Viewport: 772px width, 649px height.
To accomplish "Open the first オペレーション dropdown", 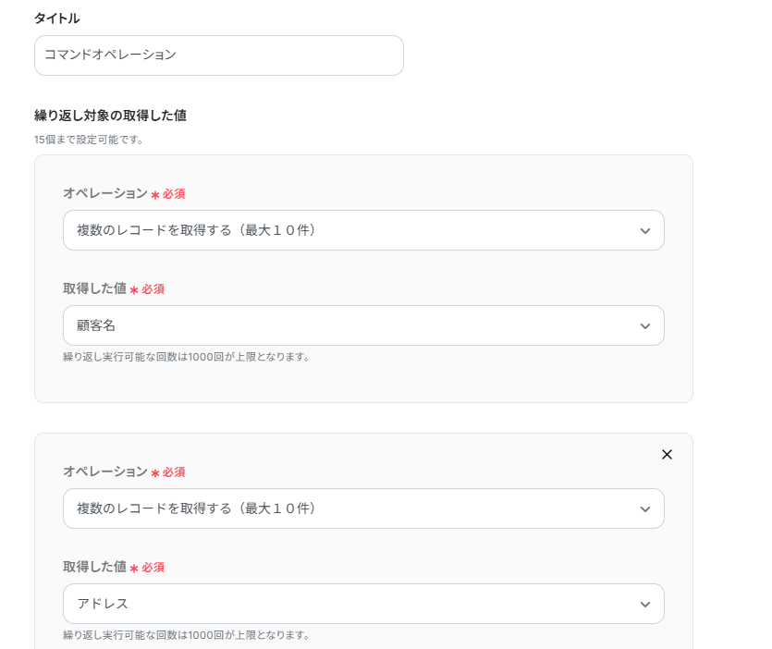I will pos(351,230).
